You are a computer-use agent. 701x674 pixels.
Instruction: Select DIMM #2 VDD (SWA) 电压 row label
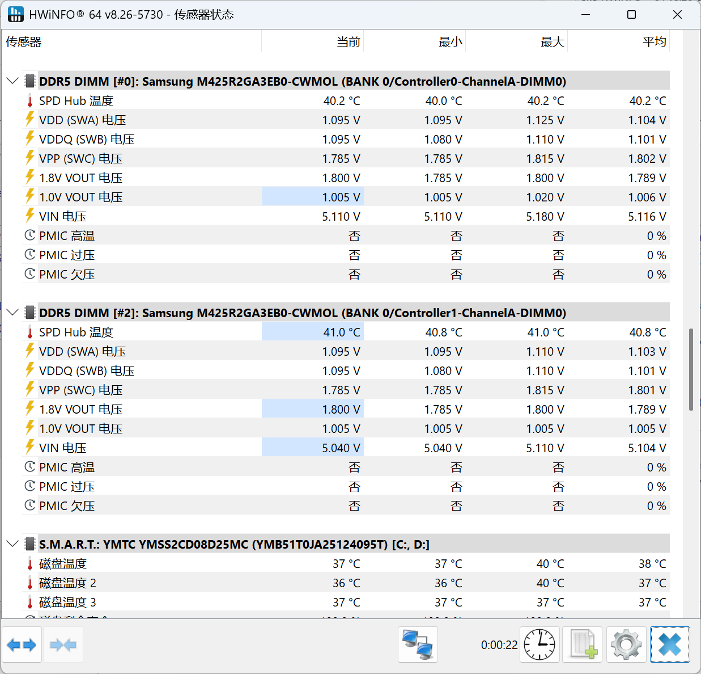[x=83, y=351]
